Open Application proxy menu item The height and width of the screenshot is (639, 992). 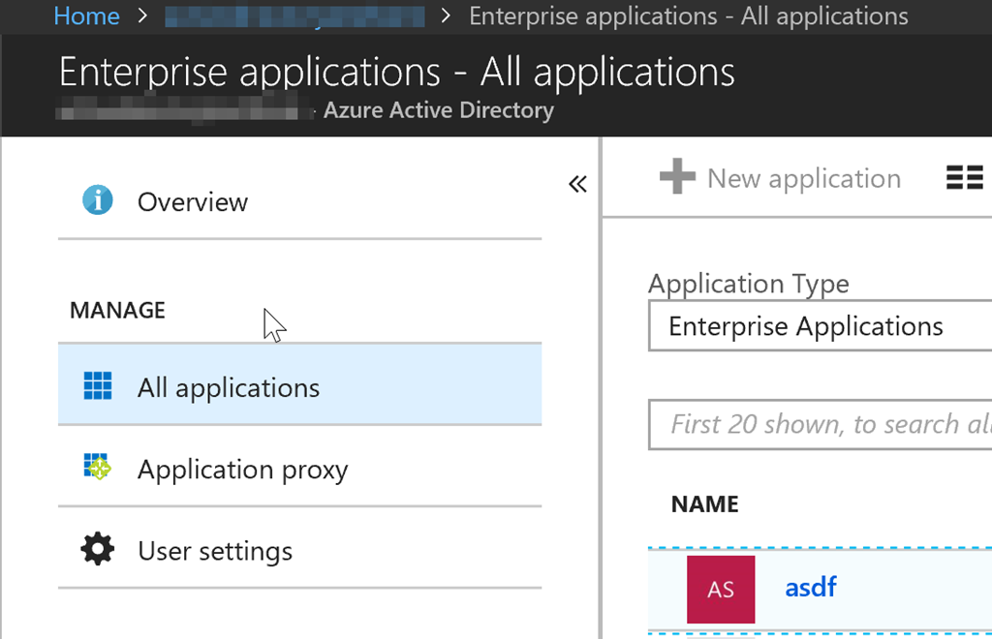300,467
